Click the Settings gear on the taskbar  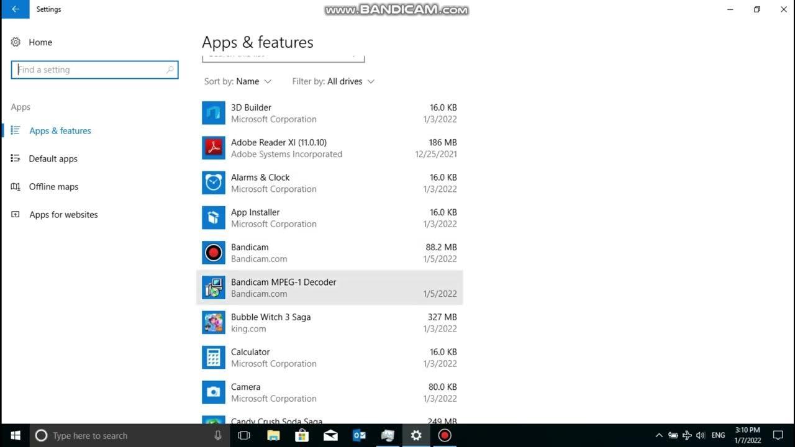tap(416, 435)
